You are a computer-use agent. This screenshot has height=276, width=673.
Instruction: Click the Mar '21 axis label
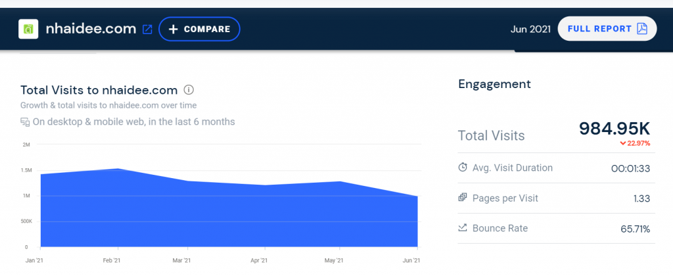(x=182, y=260)
